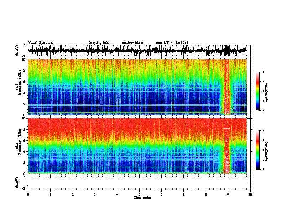Click the "-3" label on ch.1 color bar
The width and height of the screenshot is (282, 218).
point(263,72)
